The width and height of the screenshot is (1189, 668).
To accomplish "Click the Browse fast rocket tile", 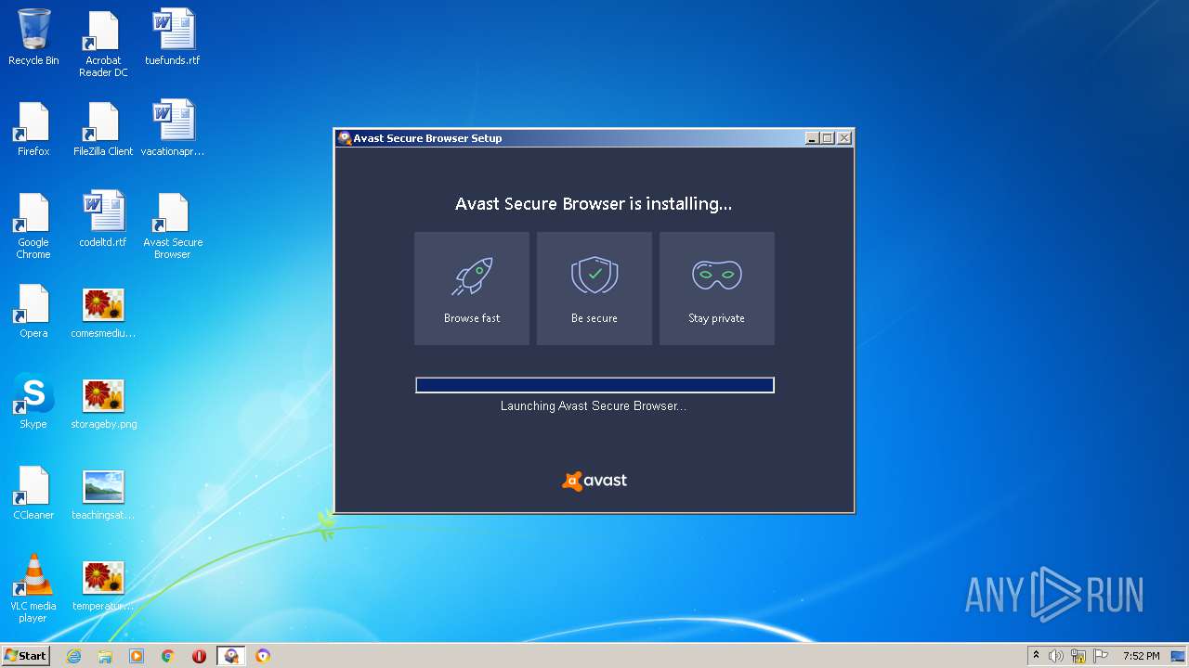I will point(472,289).
